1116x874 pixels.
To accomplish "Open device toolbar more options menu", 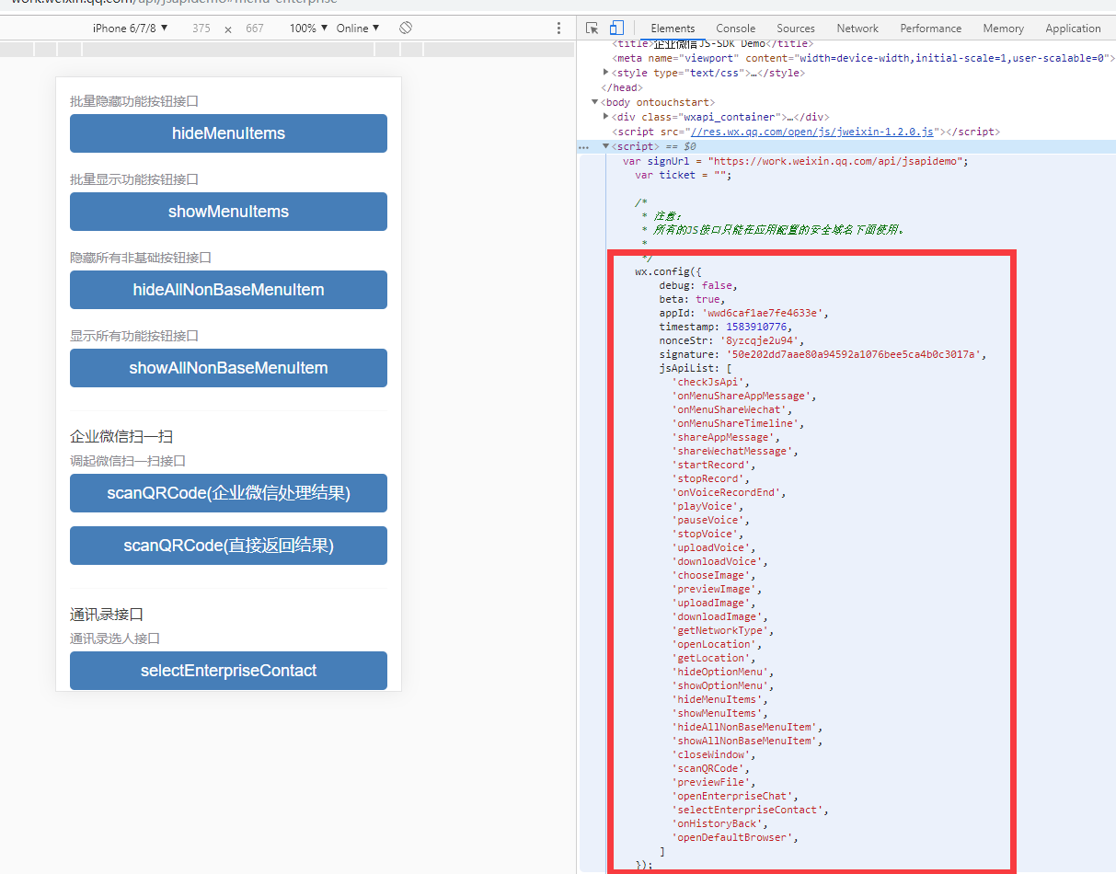I will (x=558, y=29).
